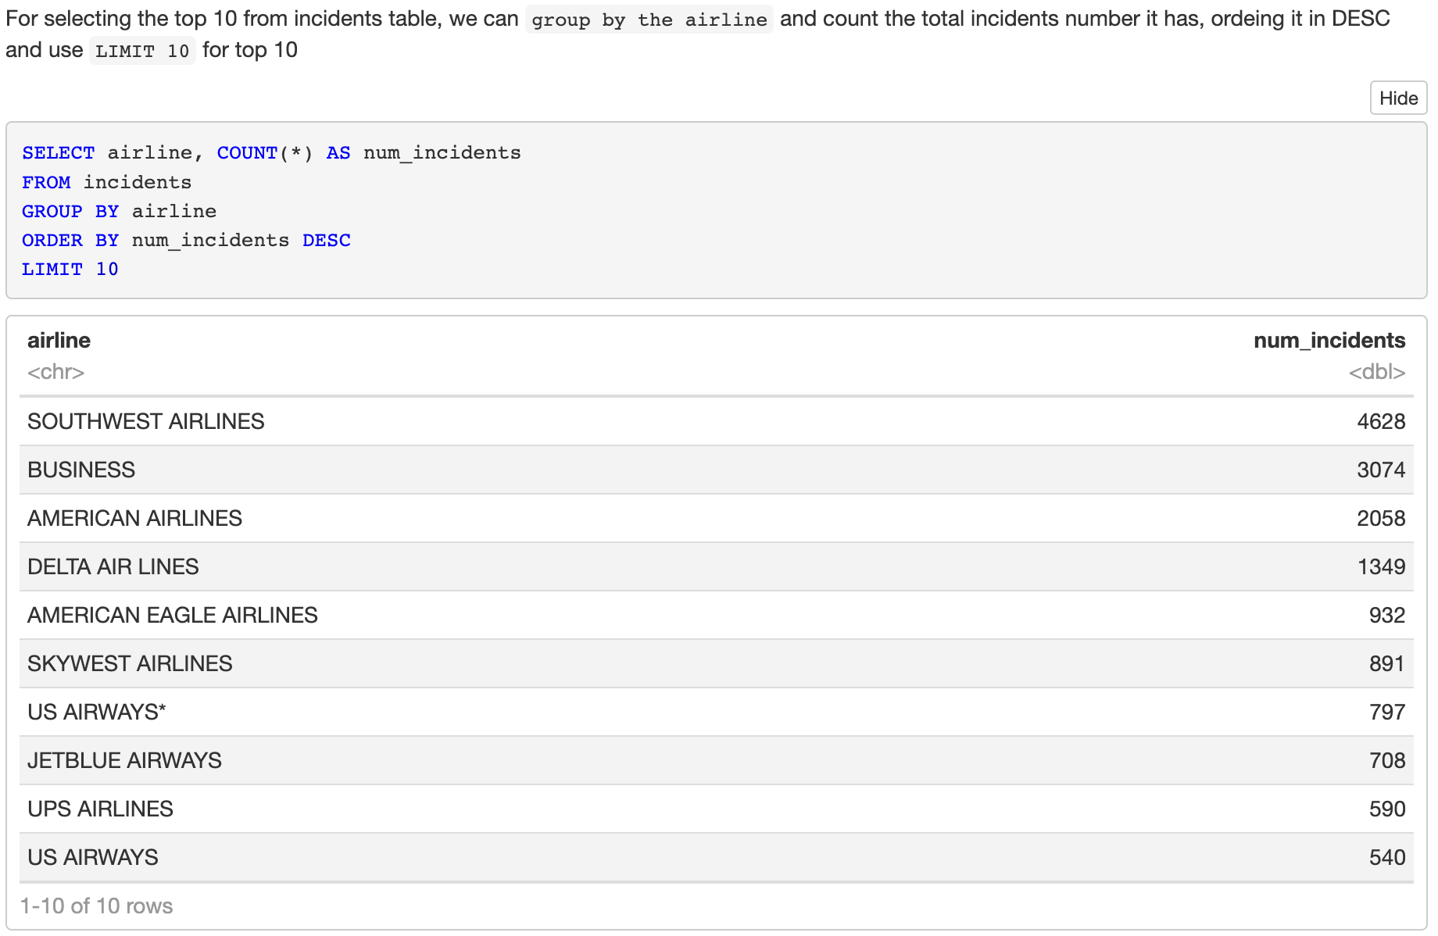
Task: Click the Hide button above the SQL code
Action: [1398, 98]
